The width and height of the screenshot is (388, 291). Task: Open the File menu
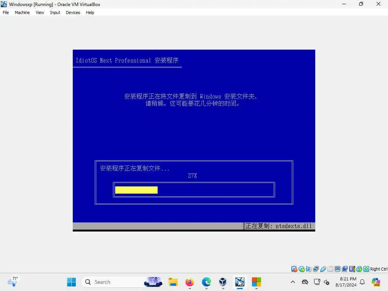point(6,13)
